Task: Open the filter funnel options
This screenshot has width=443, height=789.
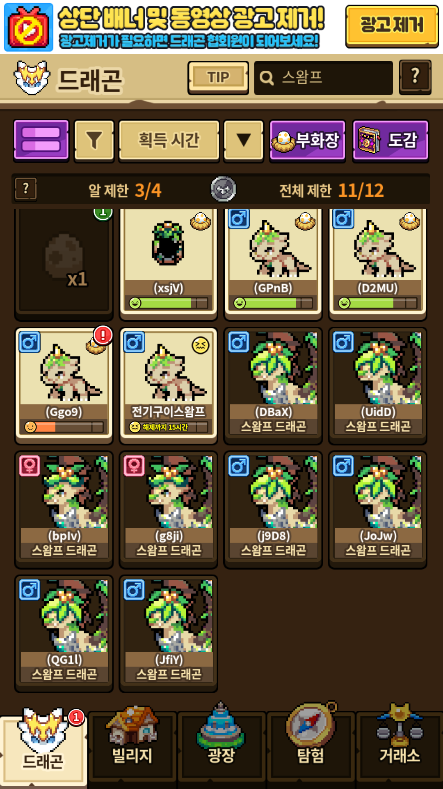Action: coord(94,140)
